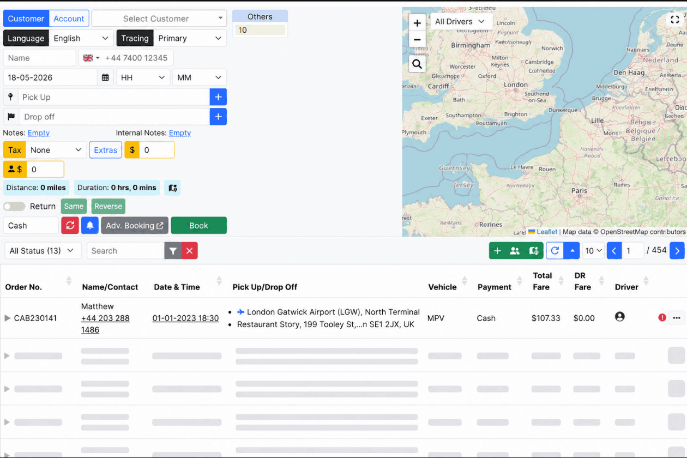Click the bookings Search field
The image size is (687, 458).
pyautogui.click(x=125, y=251)
